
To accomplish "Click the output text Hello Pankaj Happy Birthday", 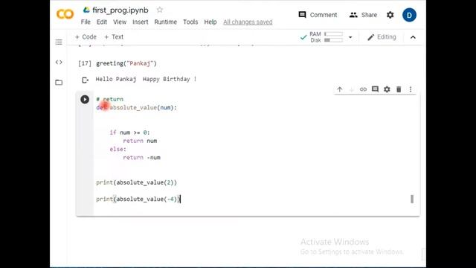I will [146, 79].
